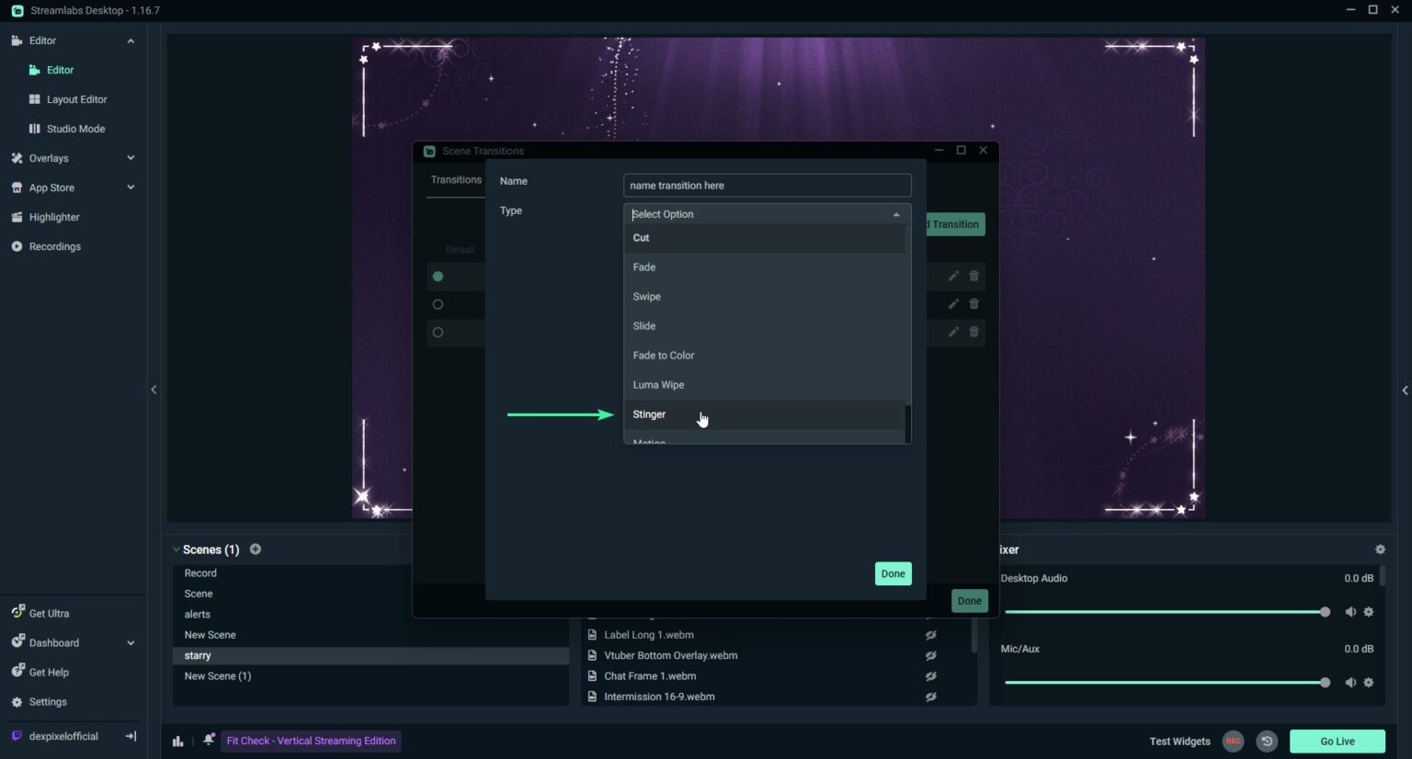The height and width of the screenshot is (759, 1412).
Task: Start recording with the REC button
Action: pos(1233,741)
